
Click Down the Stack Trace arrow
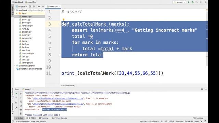21,97
